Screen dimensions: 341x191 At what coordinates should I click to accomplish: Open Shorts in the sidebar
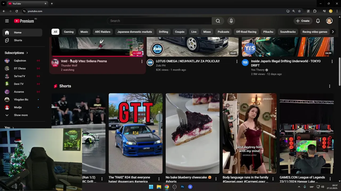(22, 40)
